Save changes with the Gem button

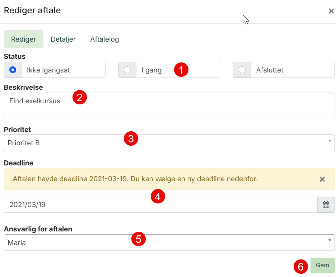(x=322, y=265)
